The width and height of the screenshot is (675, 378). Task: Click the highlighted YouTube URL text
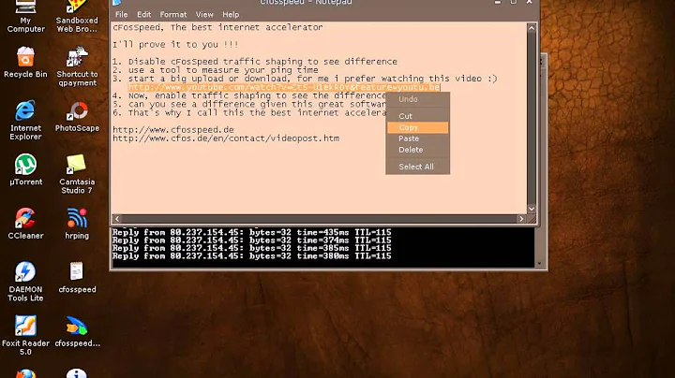coord(284,87)
